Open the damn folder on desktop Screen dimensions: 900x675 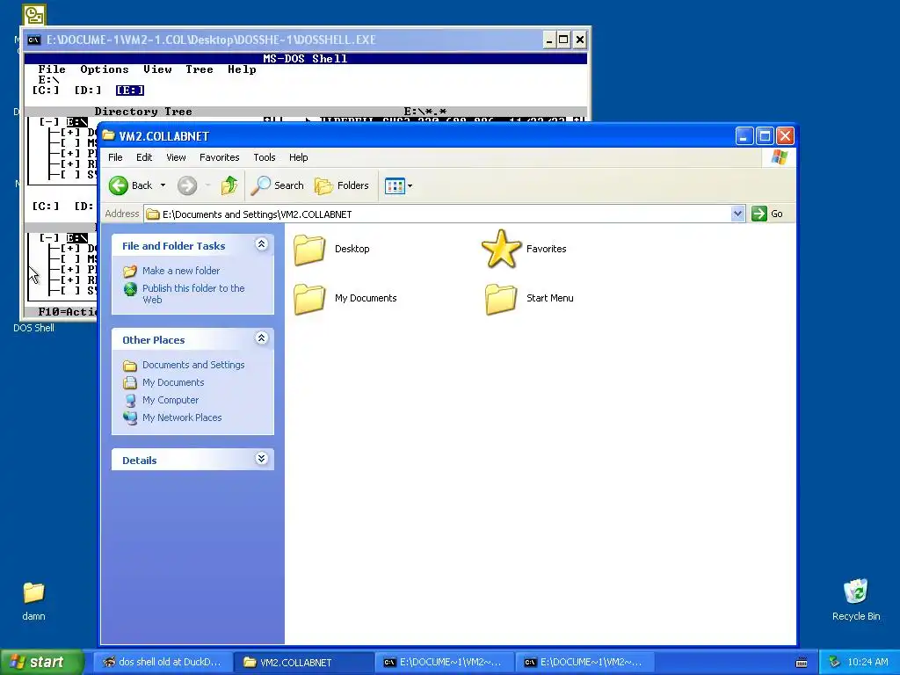[x=34, y=600]
